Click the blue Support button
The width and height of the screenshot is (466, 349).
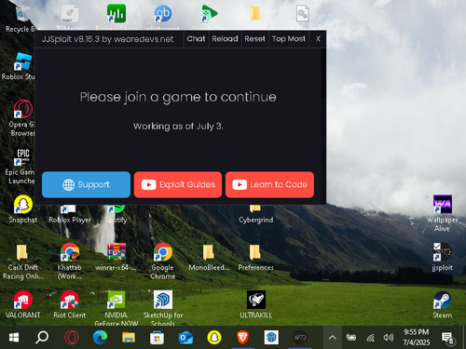(86, 184)
